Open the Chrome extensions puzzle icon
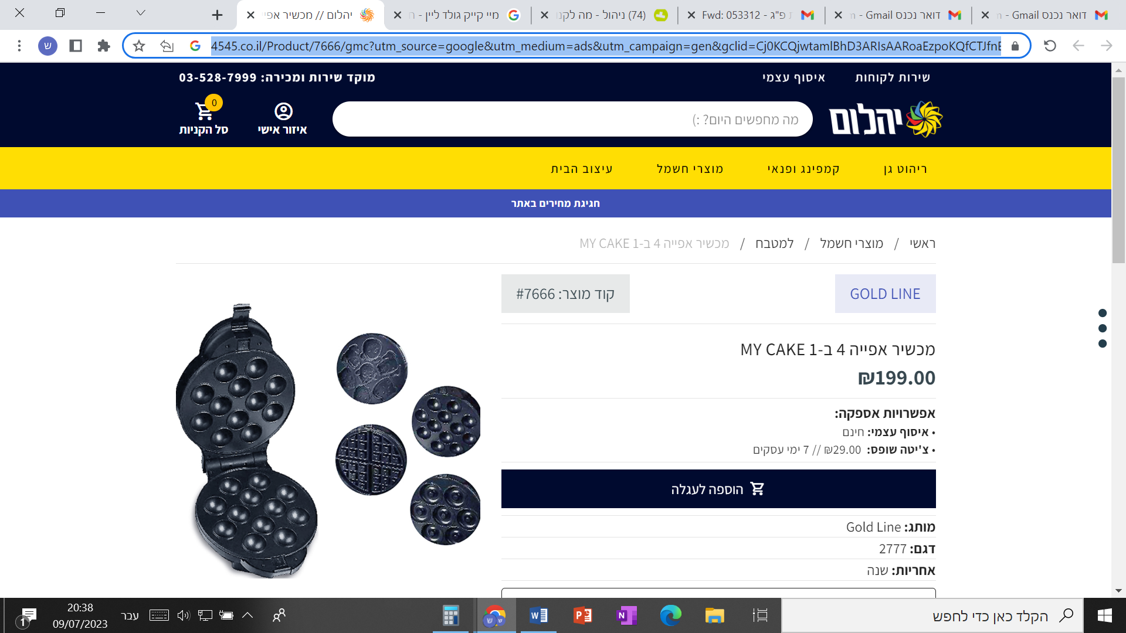This screenshot has width=1126, height=633. (104, 46)
